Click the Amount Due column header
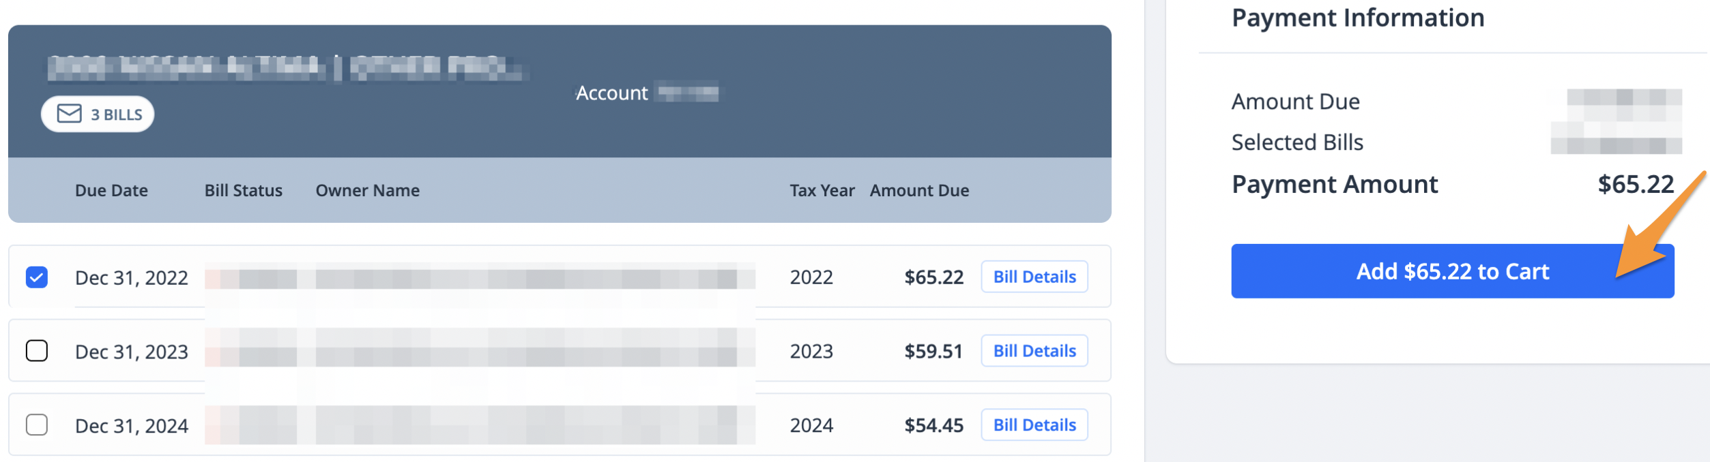Screen dimensions: 1710x462 [920, 191]
